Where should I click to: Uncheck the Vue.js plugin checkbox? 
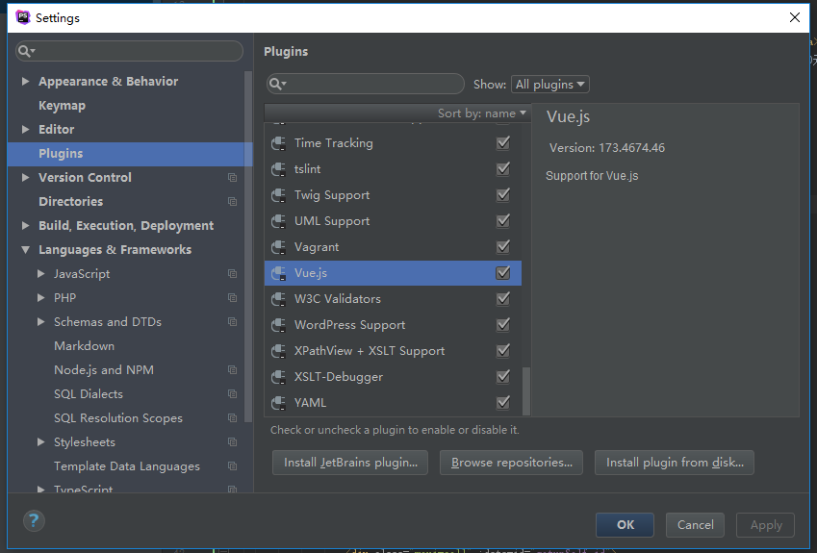point(503,273)
